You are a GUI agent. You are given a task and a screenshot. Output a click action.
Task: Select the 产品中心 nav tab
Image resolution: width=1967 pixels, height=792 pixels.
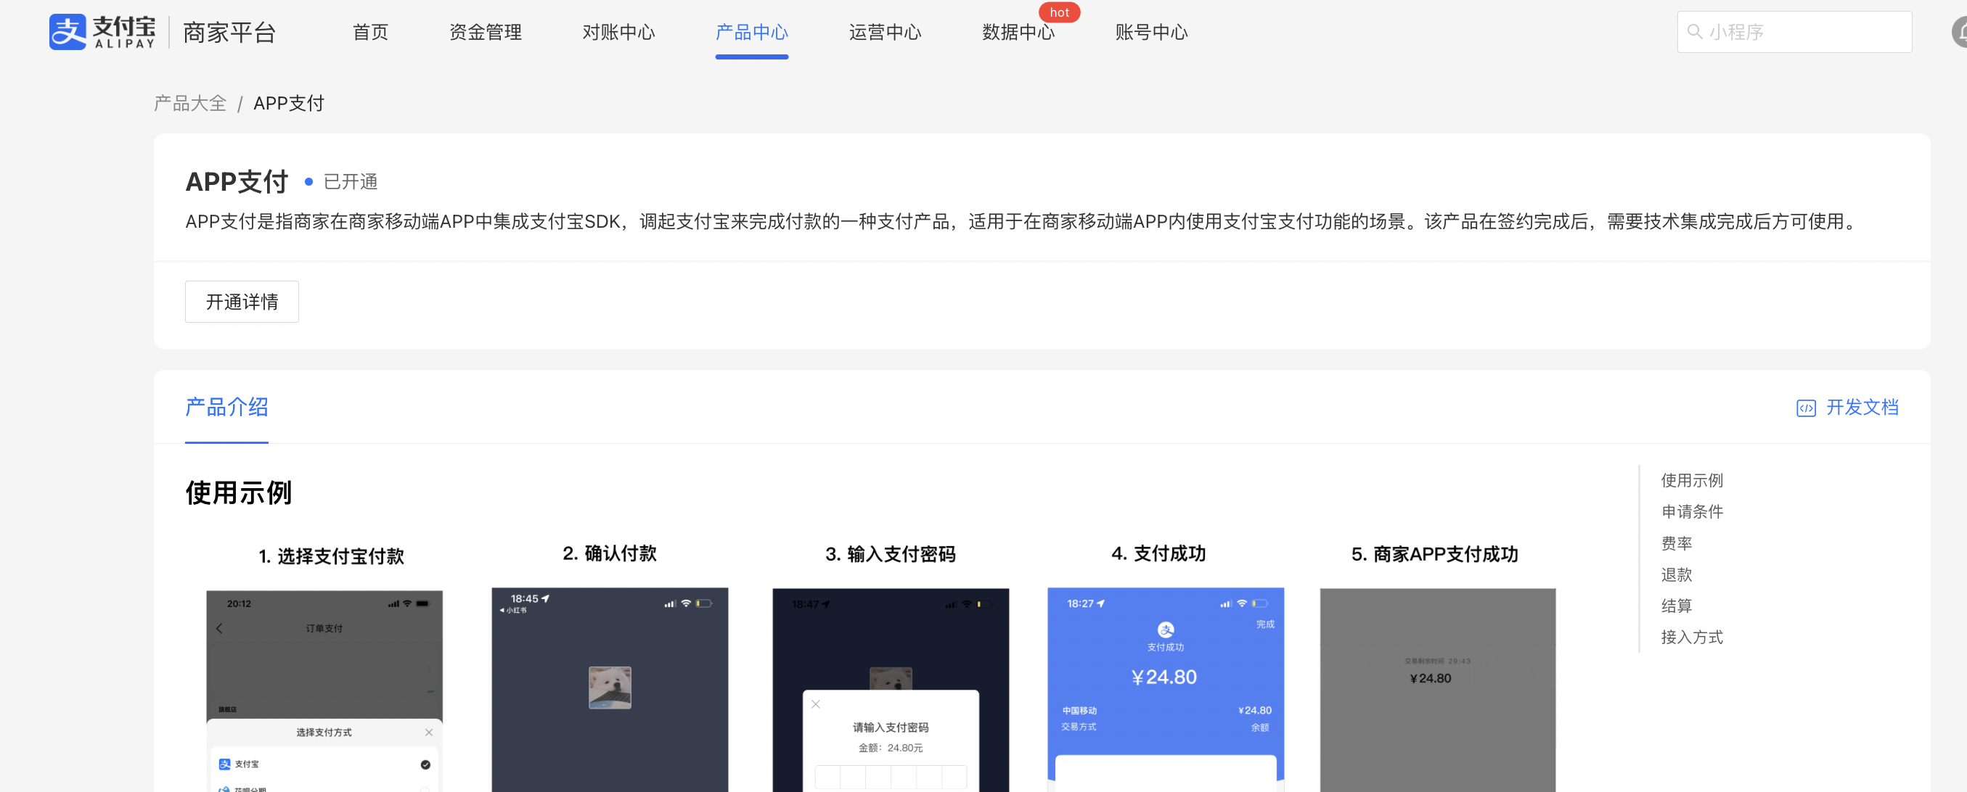(751, 32)
